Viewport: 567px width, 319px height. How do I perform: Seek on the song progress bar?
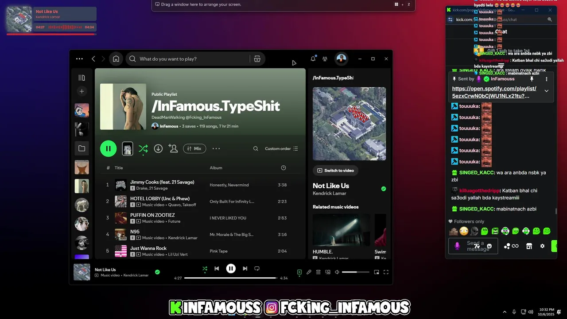click(x=231, y=278)
